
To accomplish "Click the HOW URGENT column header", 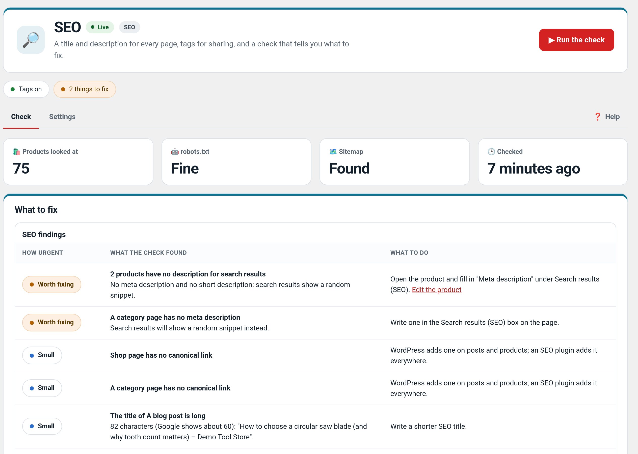I will (x=42, y=253).
